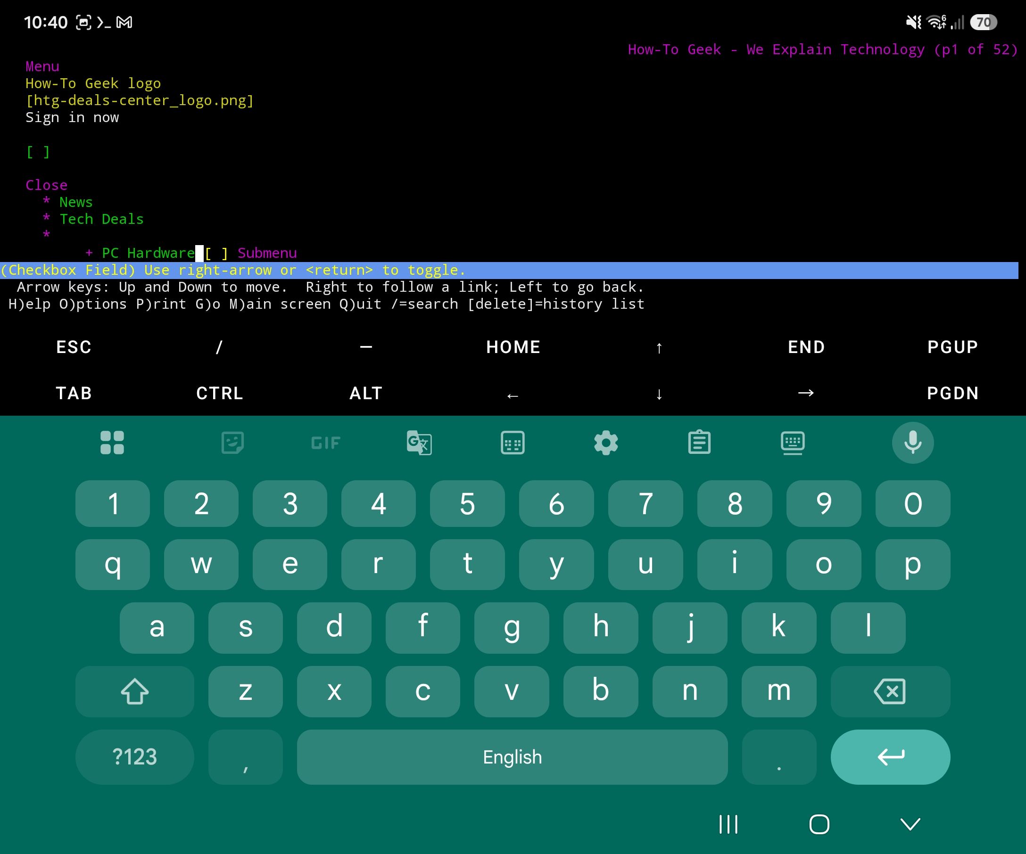The height and width of the screenshot is (854, 1026).
Task: Toggle the CTRL modifier key
Action: click(219, 394)
